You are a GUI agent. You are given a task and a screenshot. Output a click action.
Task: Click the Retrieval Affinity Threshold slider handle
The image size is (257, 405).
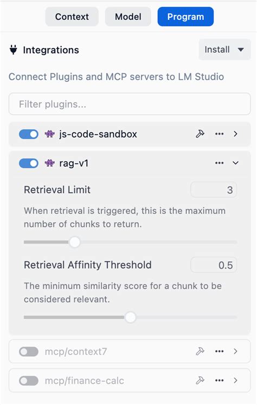[x=131, y=317]
